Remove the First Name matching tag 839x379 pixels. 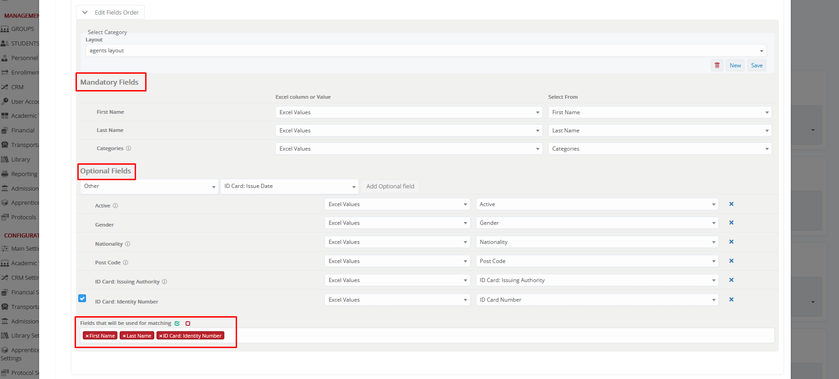point(87,336)
